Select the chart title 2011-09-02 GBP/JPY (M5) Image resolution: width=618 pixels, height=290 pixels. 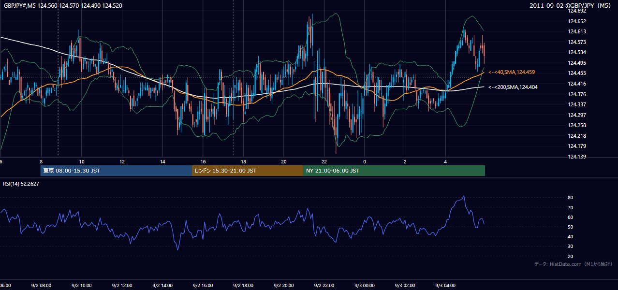click(571, 6)
